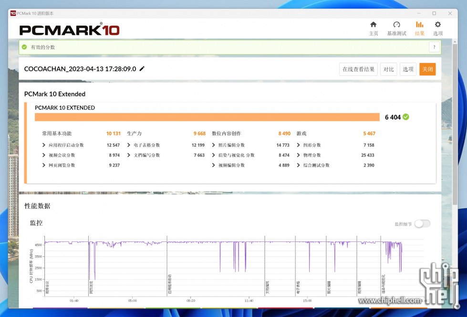Click the 物理分数 value 25 433

click(368, 155)
